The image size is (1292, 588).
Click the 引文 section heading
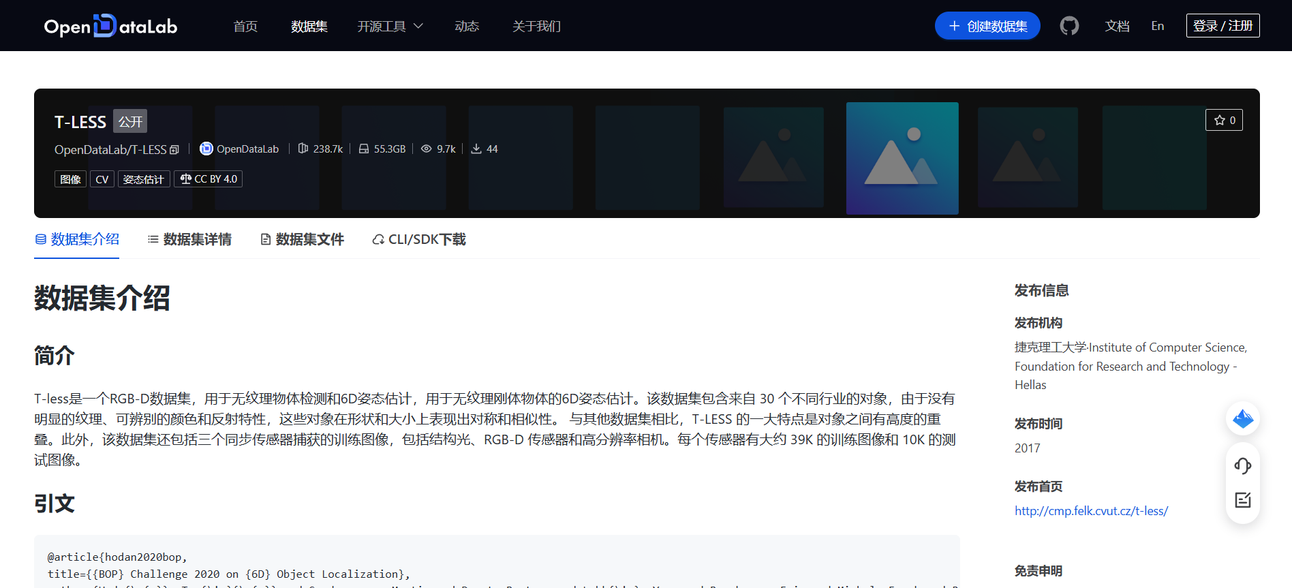(55, 504)
